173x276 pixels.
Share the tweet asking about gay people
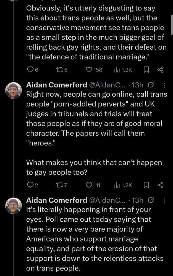(x=160, y=185)
